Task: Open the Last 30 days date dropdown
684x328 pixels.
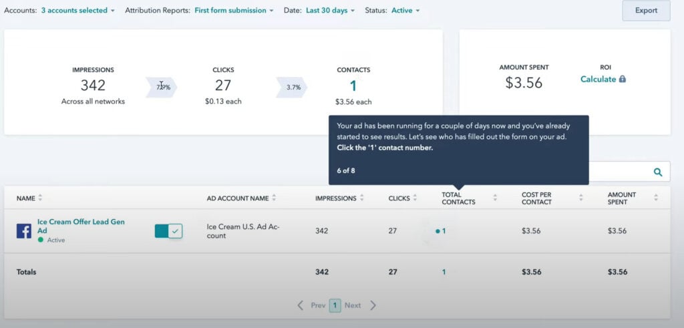Action: (330, 11)
